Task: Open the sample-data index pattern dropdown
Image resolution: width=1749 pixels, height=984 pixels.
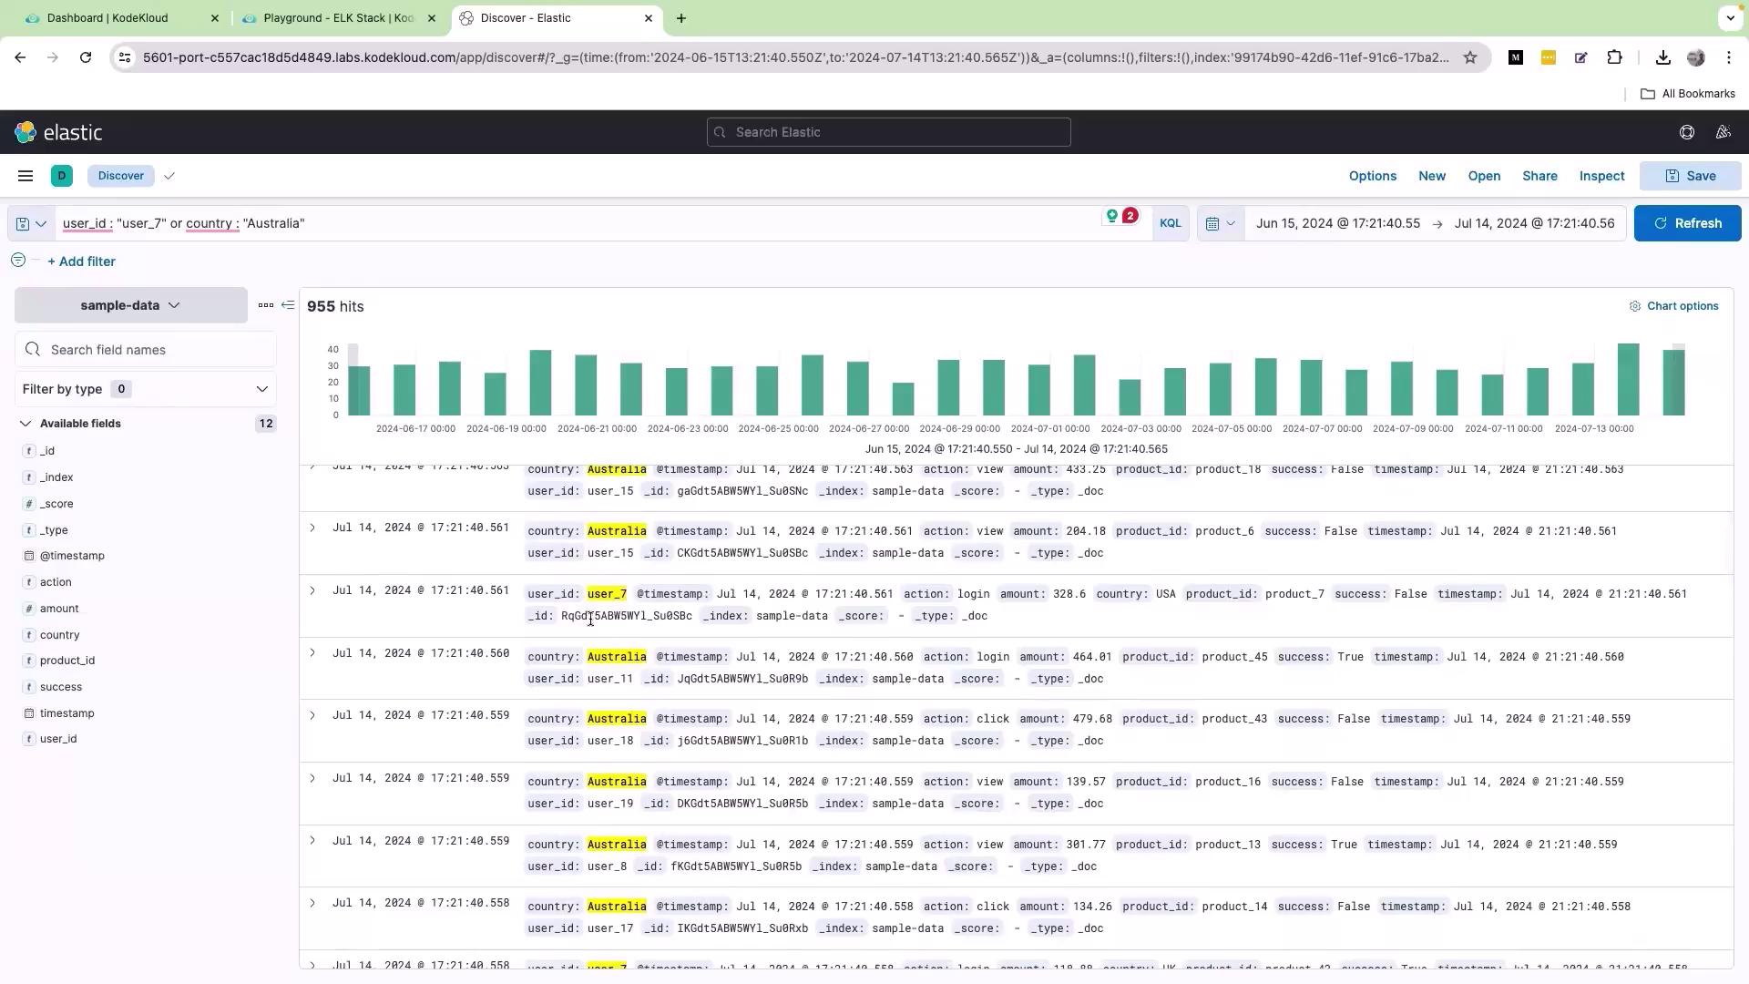Action: click(130, 305)
